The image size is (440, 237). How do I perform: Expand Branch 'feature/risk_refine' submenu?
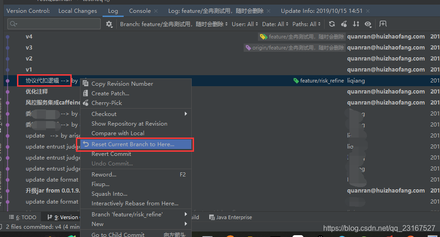(136, 215)
